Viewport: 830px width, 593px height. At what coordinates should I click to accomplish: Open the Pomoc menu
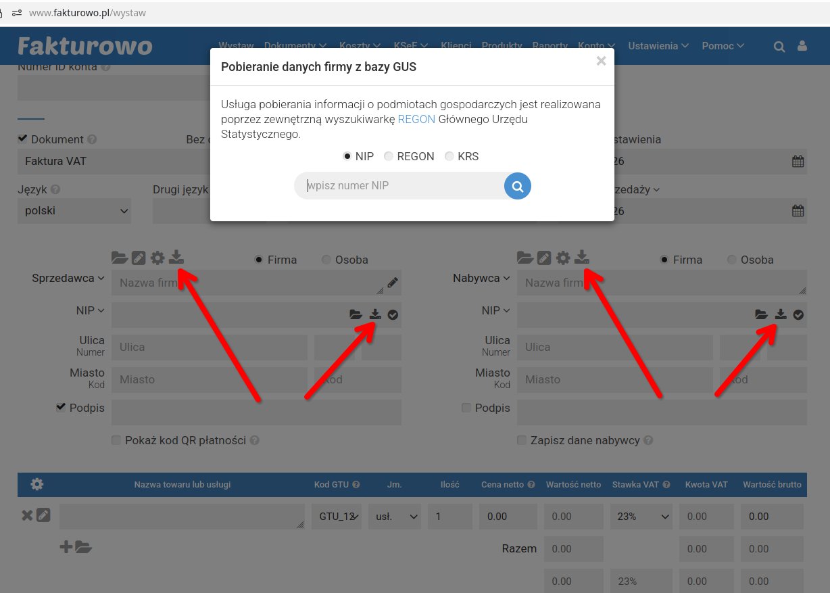[723, 46]
